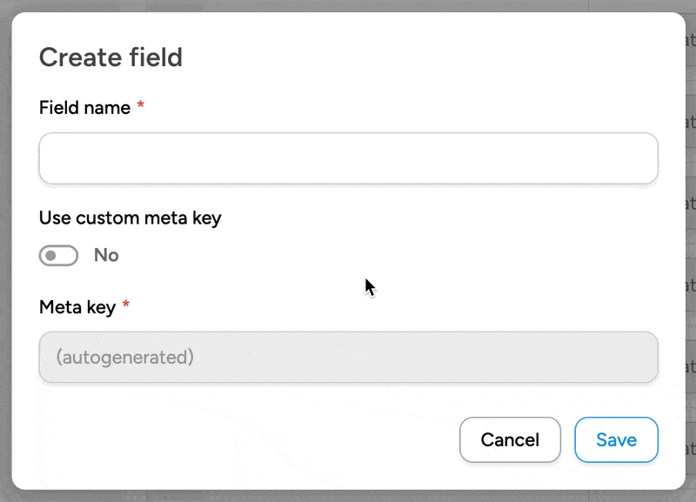
Task: Click the "No" label beside the switch
Action: pos(106,256)
